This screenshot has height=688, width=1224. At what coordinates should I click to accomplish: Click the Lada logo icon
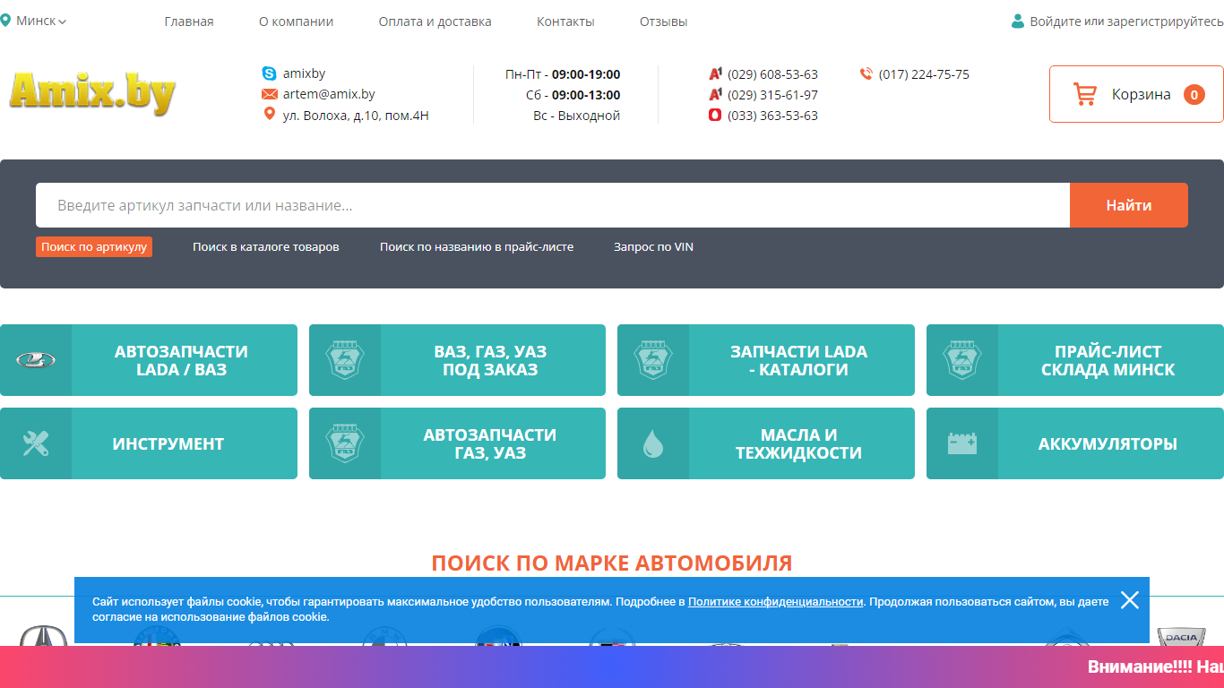(36, 360)
